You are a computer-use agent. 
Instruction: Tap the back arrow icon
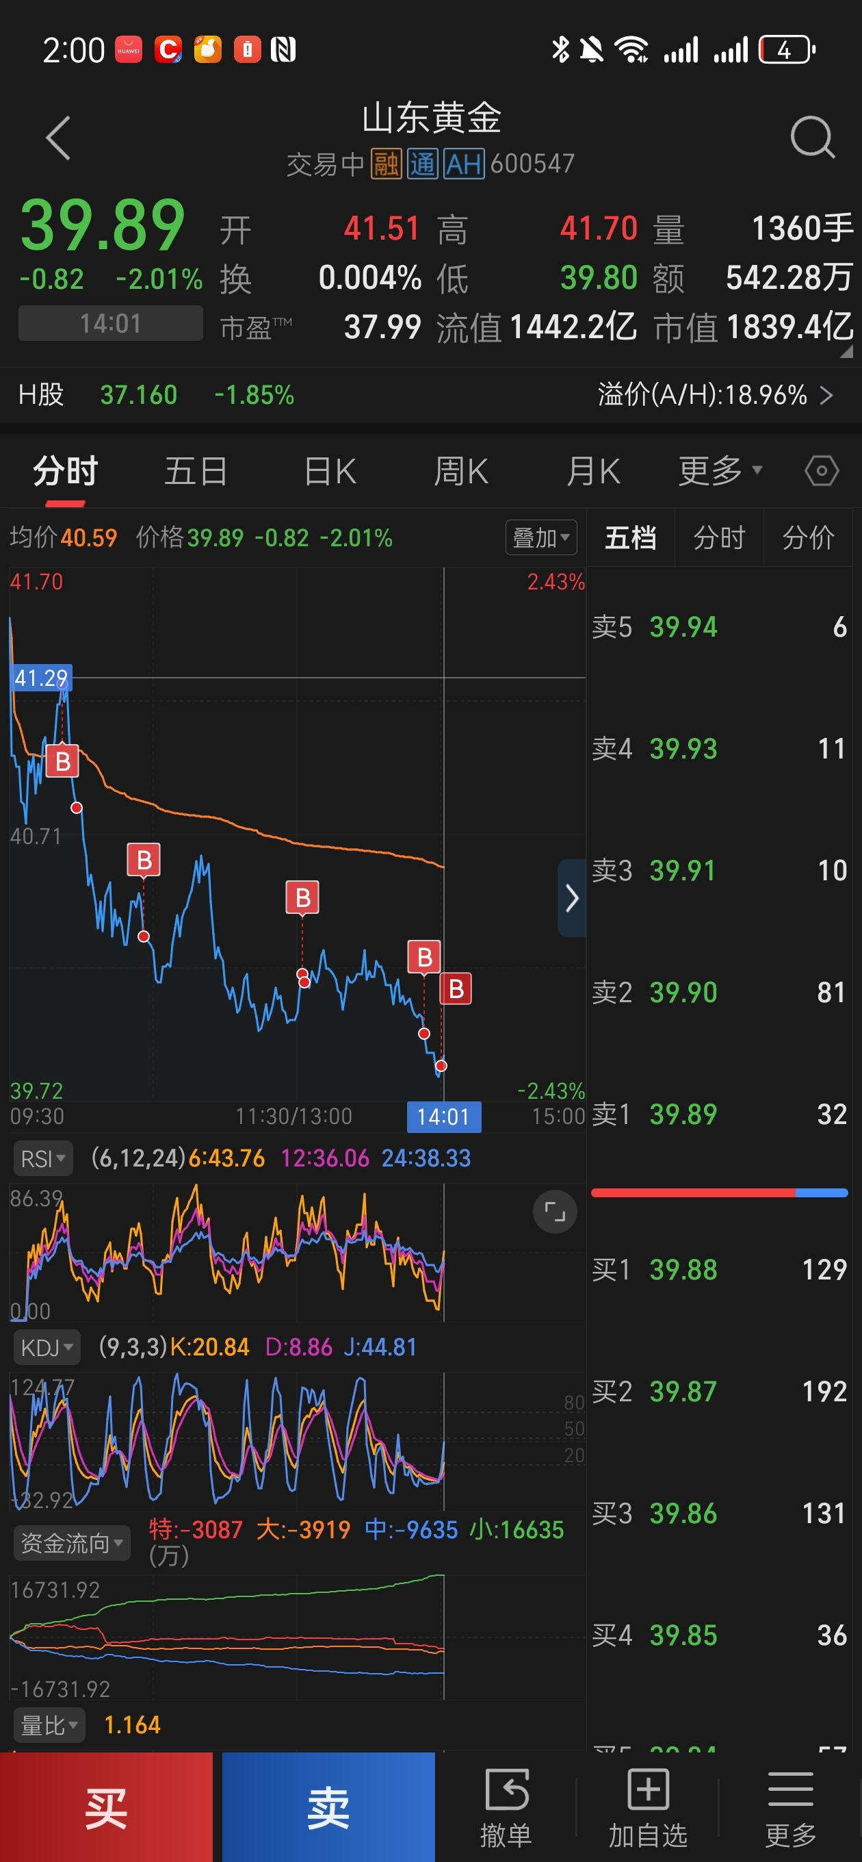57,138
